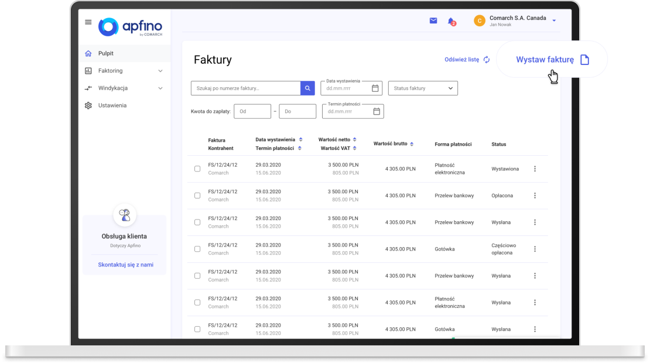Open calendar icon in Termin płatności field
650x363 pixels.
377,111
